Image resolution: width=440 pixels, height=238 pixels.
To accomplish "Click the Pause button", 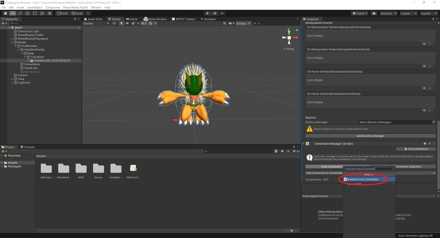I will 215,13.
